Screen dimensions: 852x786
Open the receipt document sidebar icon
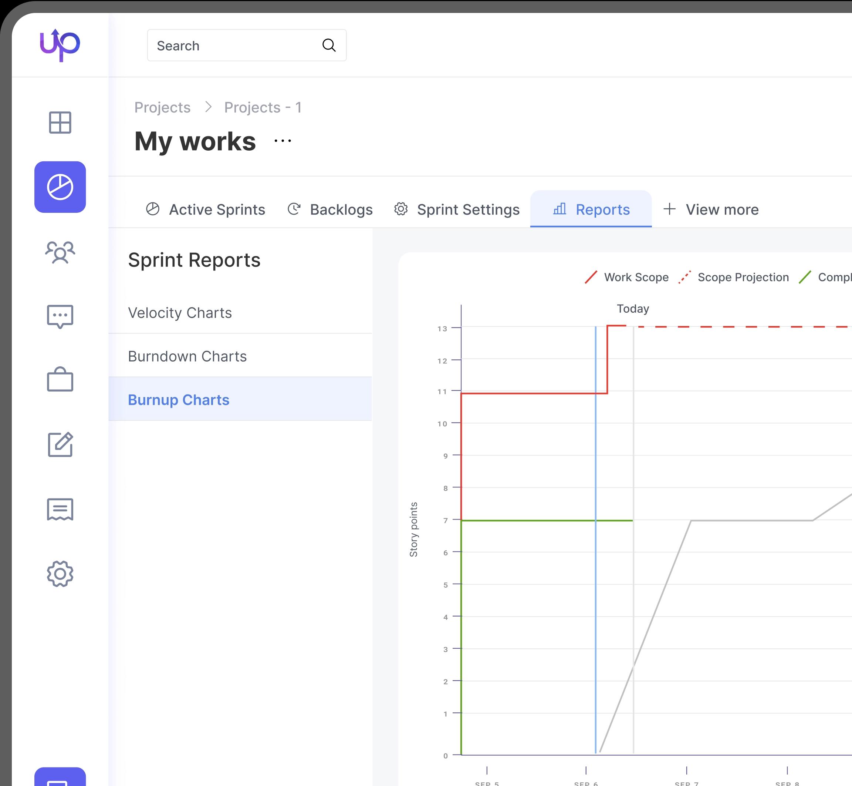[x=60, y=509]
